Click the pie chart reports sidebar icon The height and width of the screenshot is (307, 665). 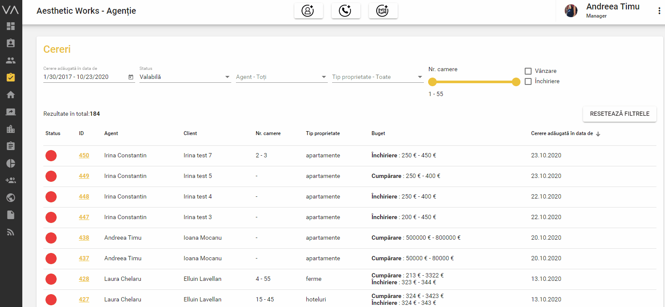[11, 163]
